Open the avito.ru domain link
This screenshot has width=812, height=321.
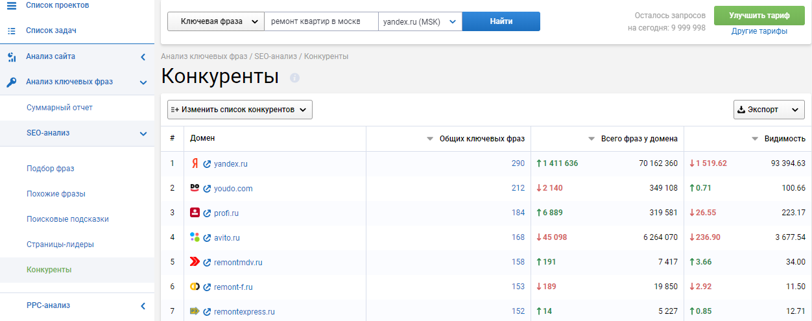227,238
